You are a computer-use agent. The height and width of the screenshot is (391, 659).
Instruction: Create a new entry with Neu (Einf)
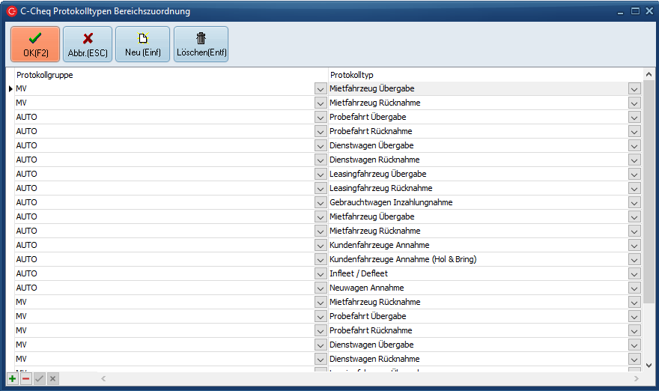(142, 44)
